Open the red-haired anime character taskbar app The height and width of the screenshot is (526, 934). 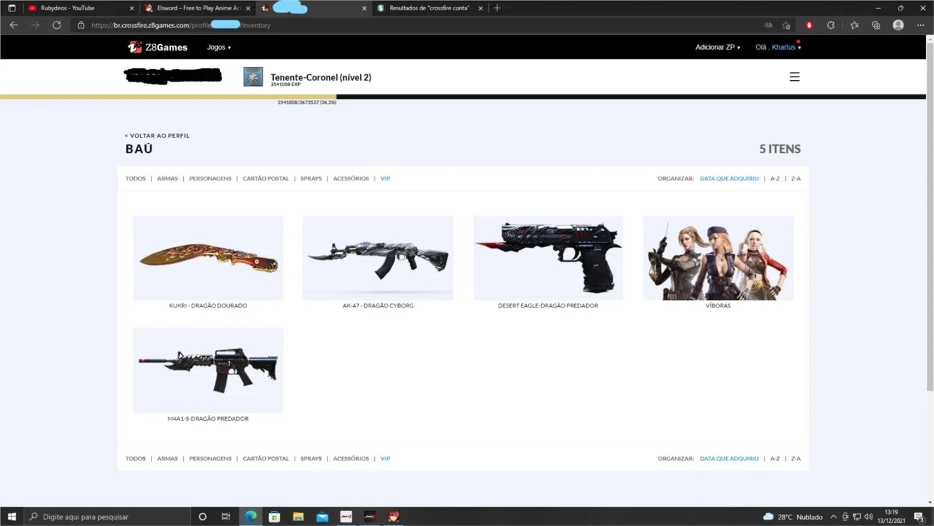click(394, 516)
